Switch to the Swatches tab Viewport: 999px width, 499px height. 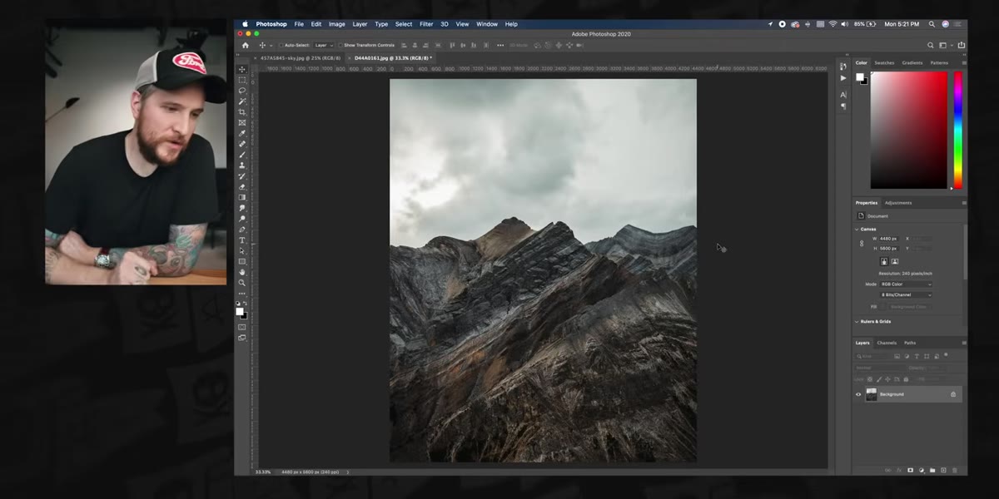pos(884,62)
